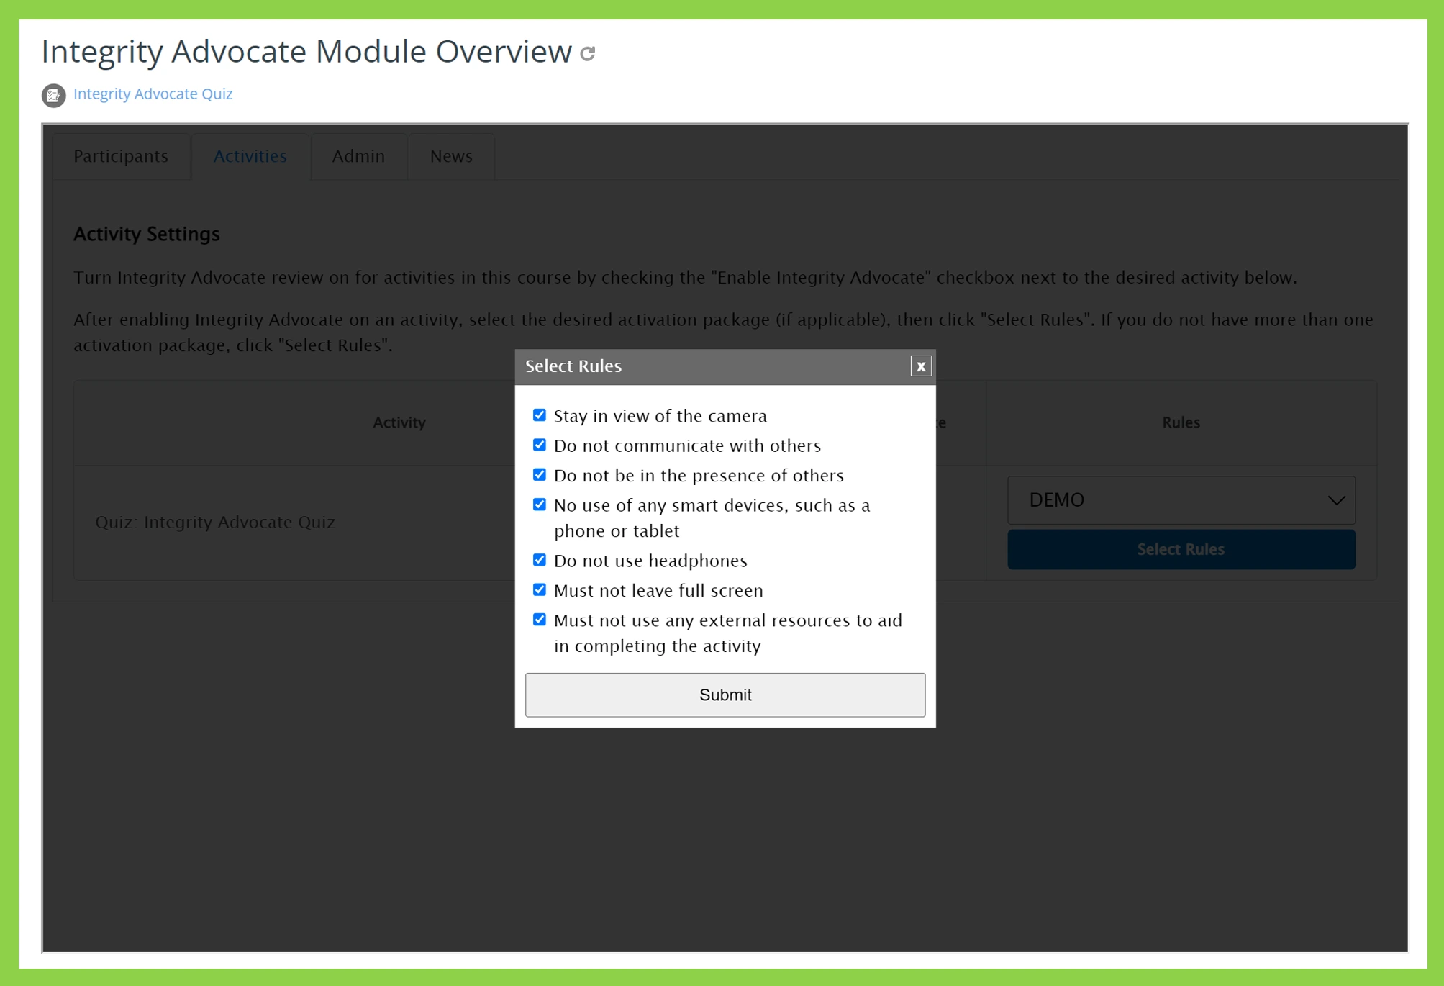The height and width of the screenshot is (986, 1444).
Task: Click the Activity column header
Action: tap(399, 422)
